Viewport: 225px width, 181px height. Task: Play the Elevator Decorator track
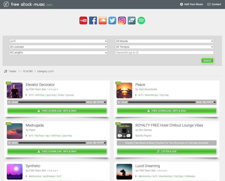click(x=9, y=102)
